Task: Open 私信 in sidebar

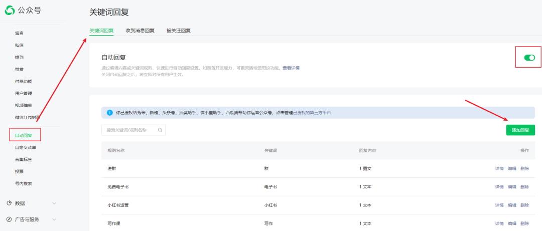Action: 20,45
